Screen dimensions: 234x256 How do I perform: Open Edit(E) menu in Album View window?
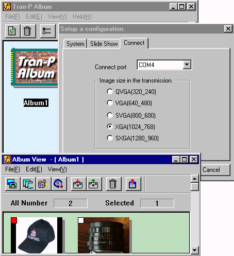(34, 169)
